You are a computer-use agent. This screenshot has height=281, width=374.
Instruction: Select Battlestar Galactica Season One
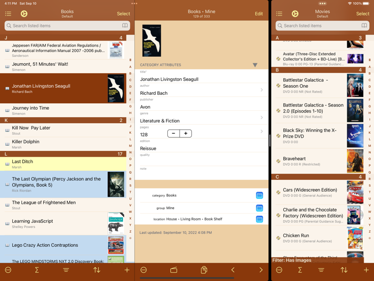click(319, 85)
